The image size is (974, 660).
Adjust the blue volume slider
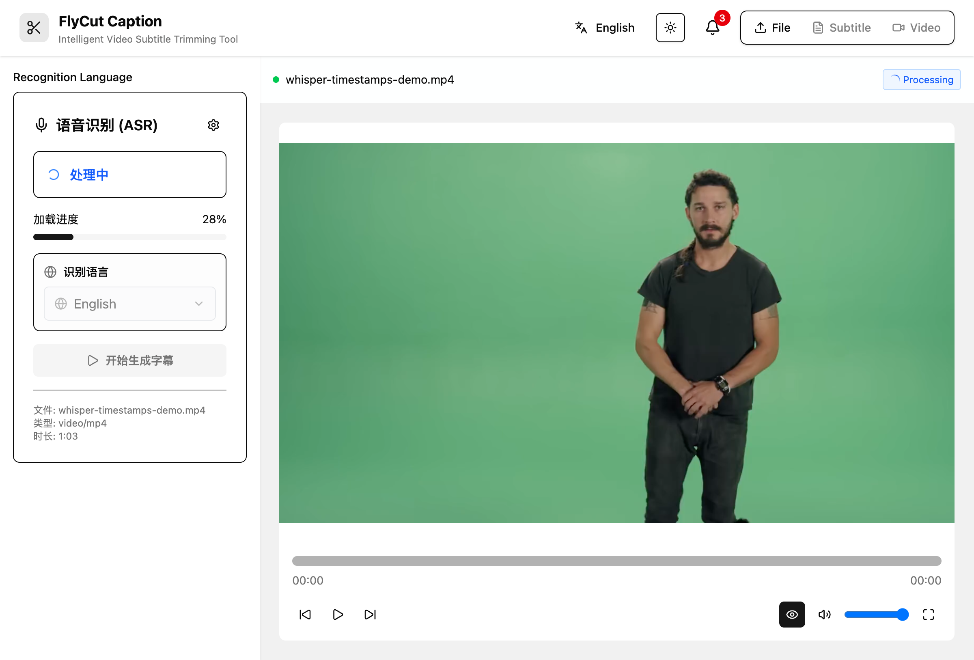[x=876, y=614]
